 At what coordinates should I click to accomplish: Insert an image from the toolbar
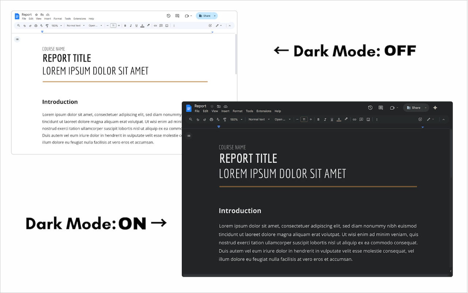[x=368, y=119]
